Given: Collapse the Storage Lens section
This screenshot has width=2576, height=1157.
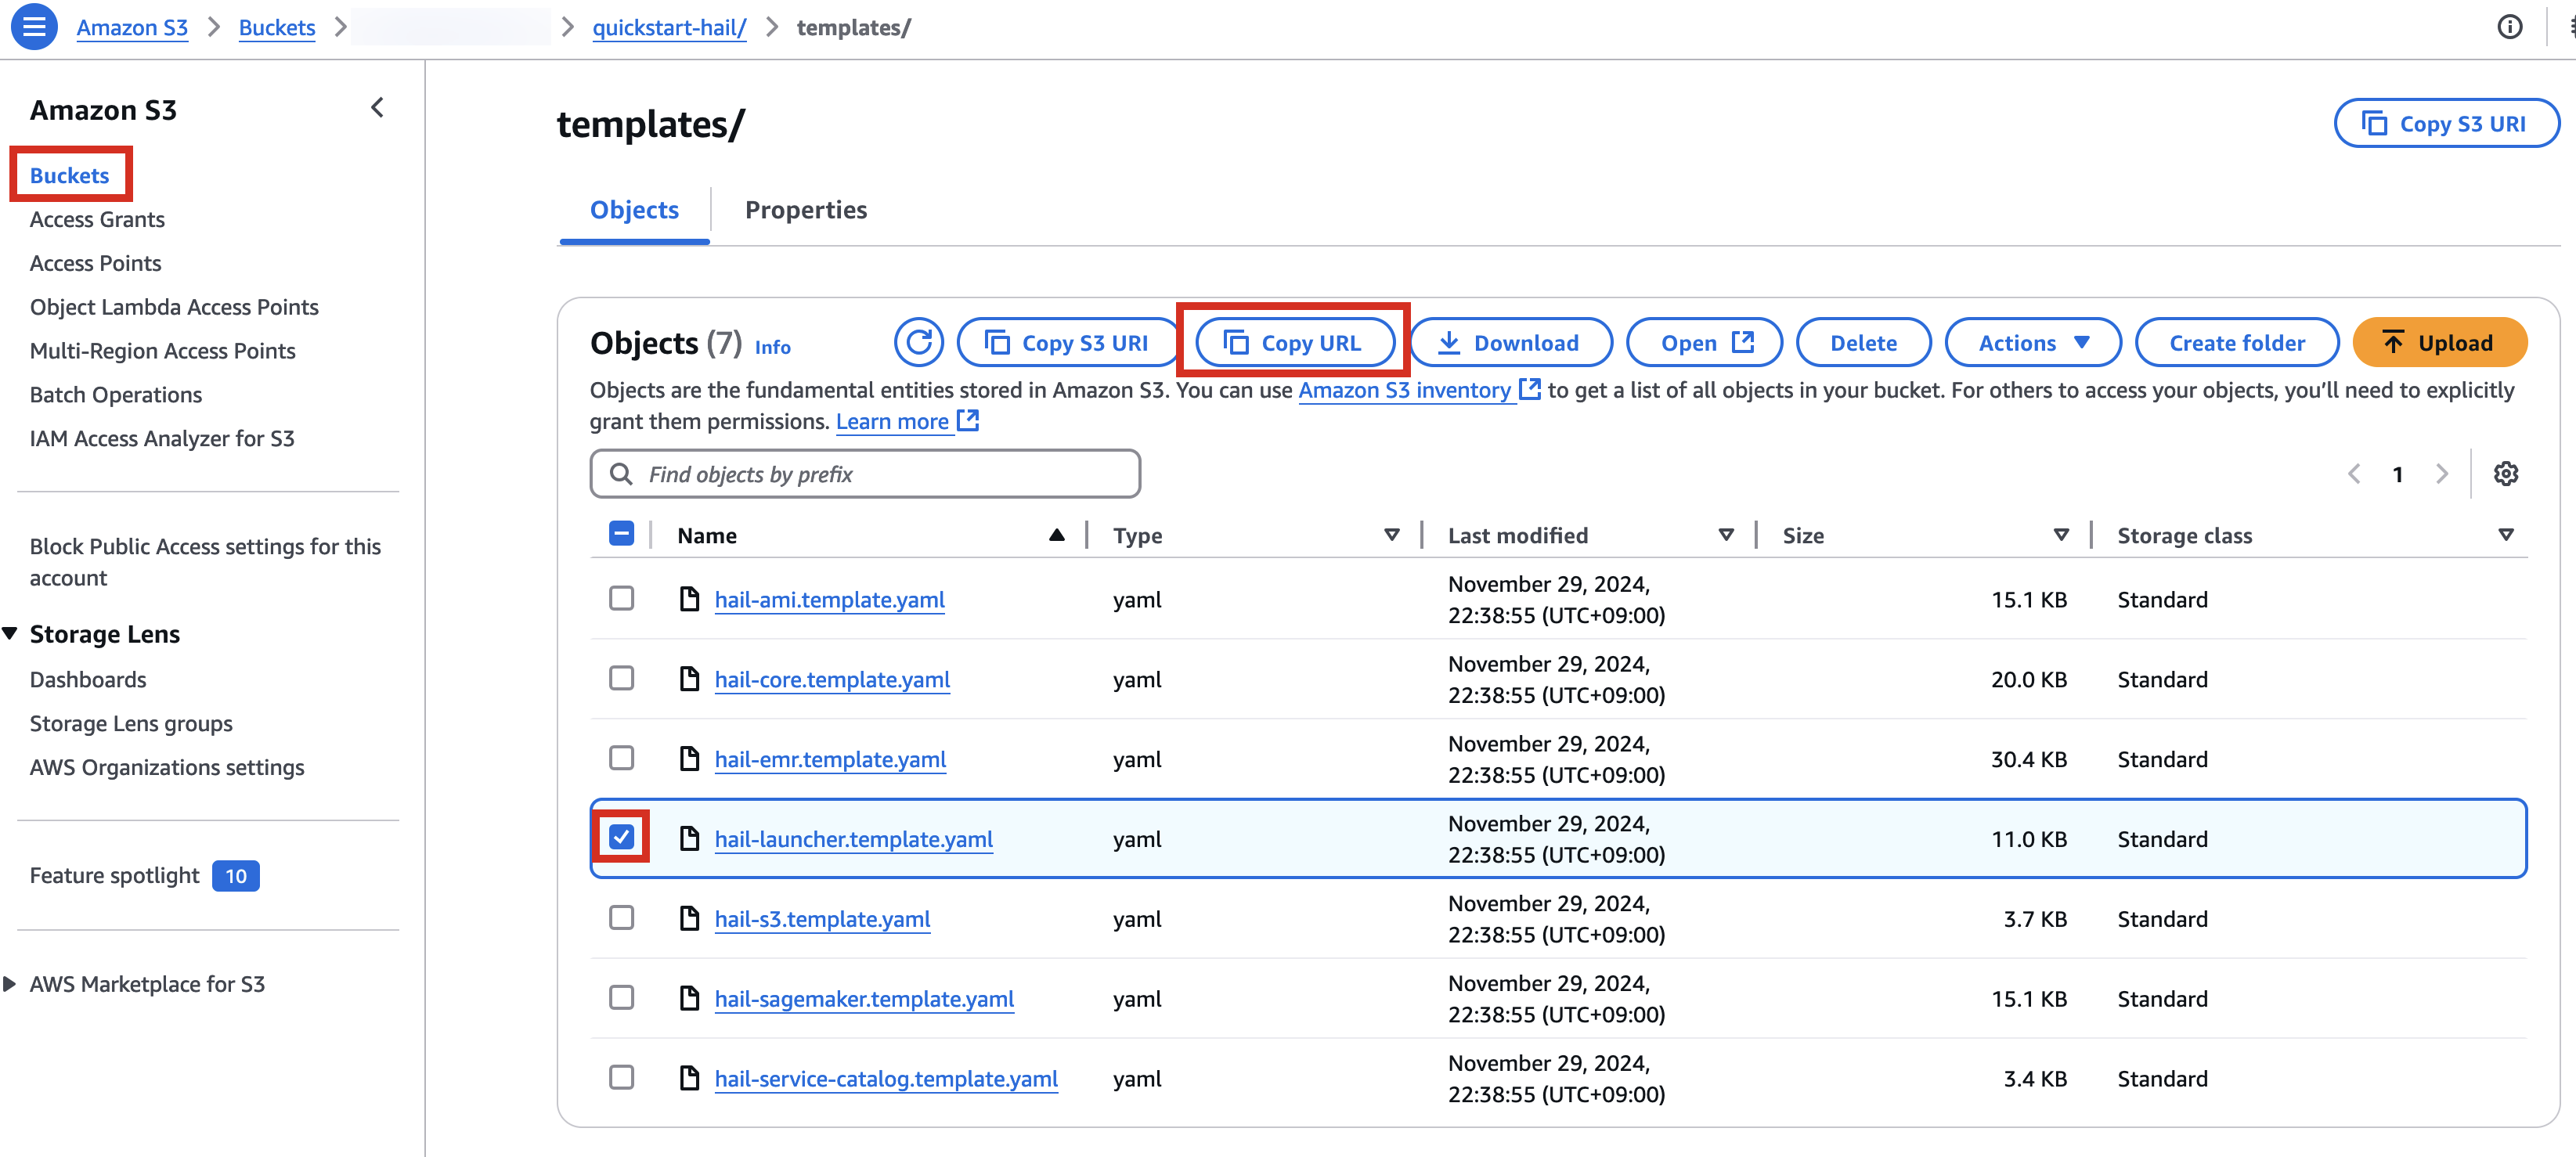Looking at the screenshot, I should click(10, 634).
